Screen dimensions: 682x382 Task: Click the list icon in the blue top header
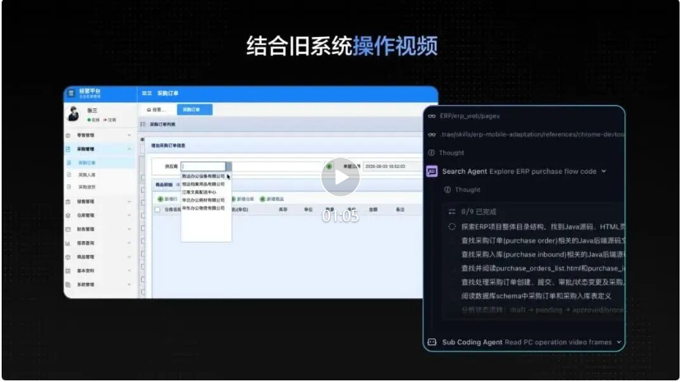point(147,93)
